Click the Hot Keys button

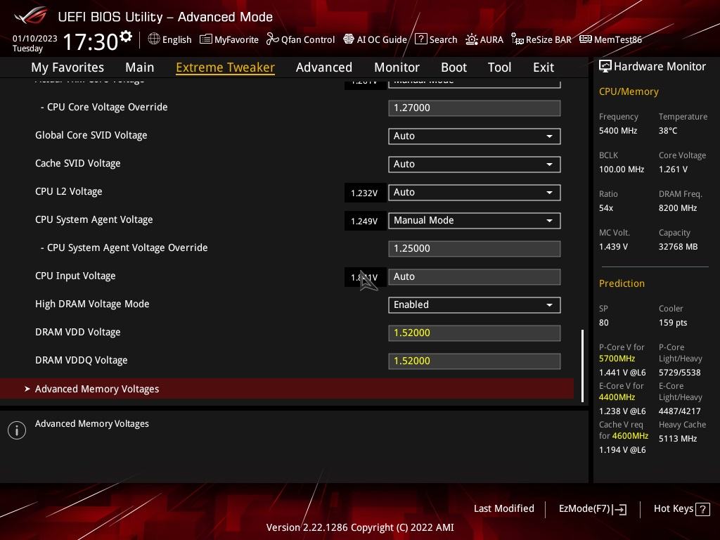coord(681,509)
